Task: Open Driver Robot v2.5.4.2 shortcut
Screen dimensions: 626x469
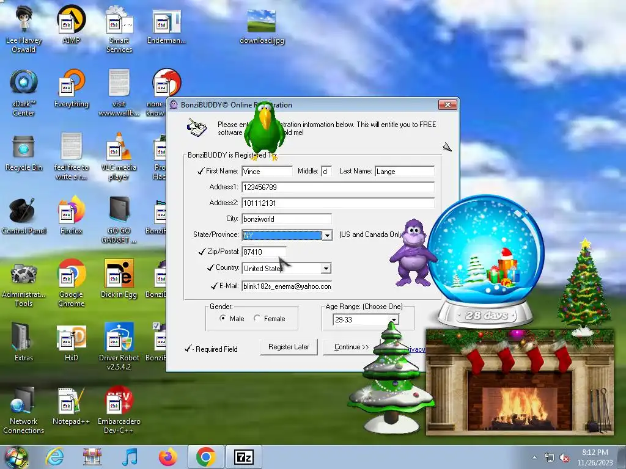Action: click(119, 347)
